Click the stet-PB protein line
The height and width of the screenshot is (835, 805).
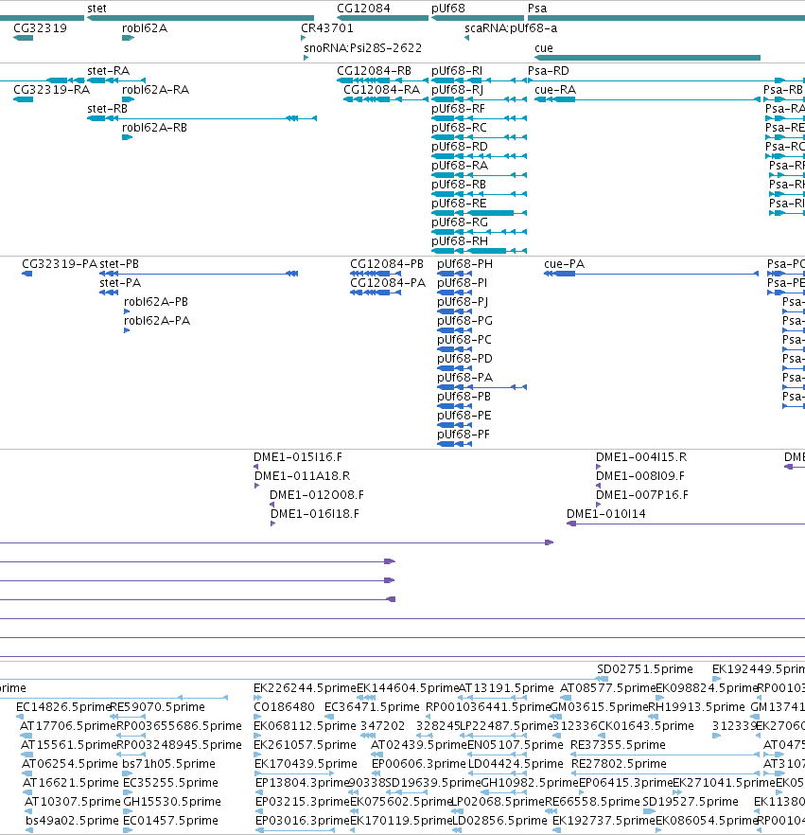click(x=199, y=274)
